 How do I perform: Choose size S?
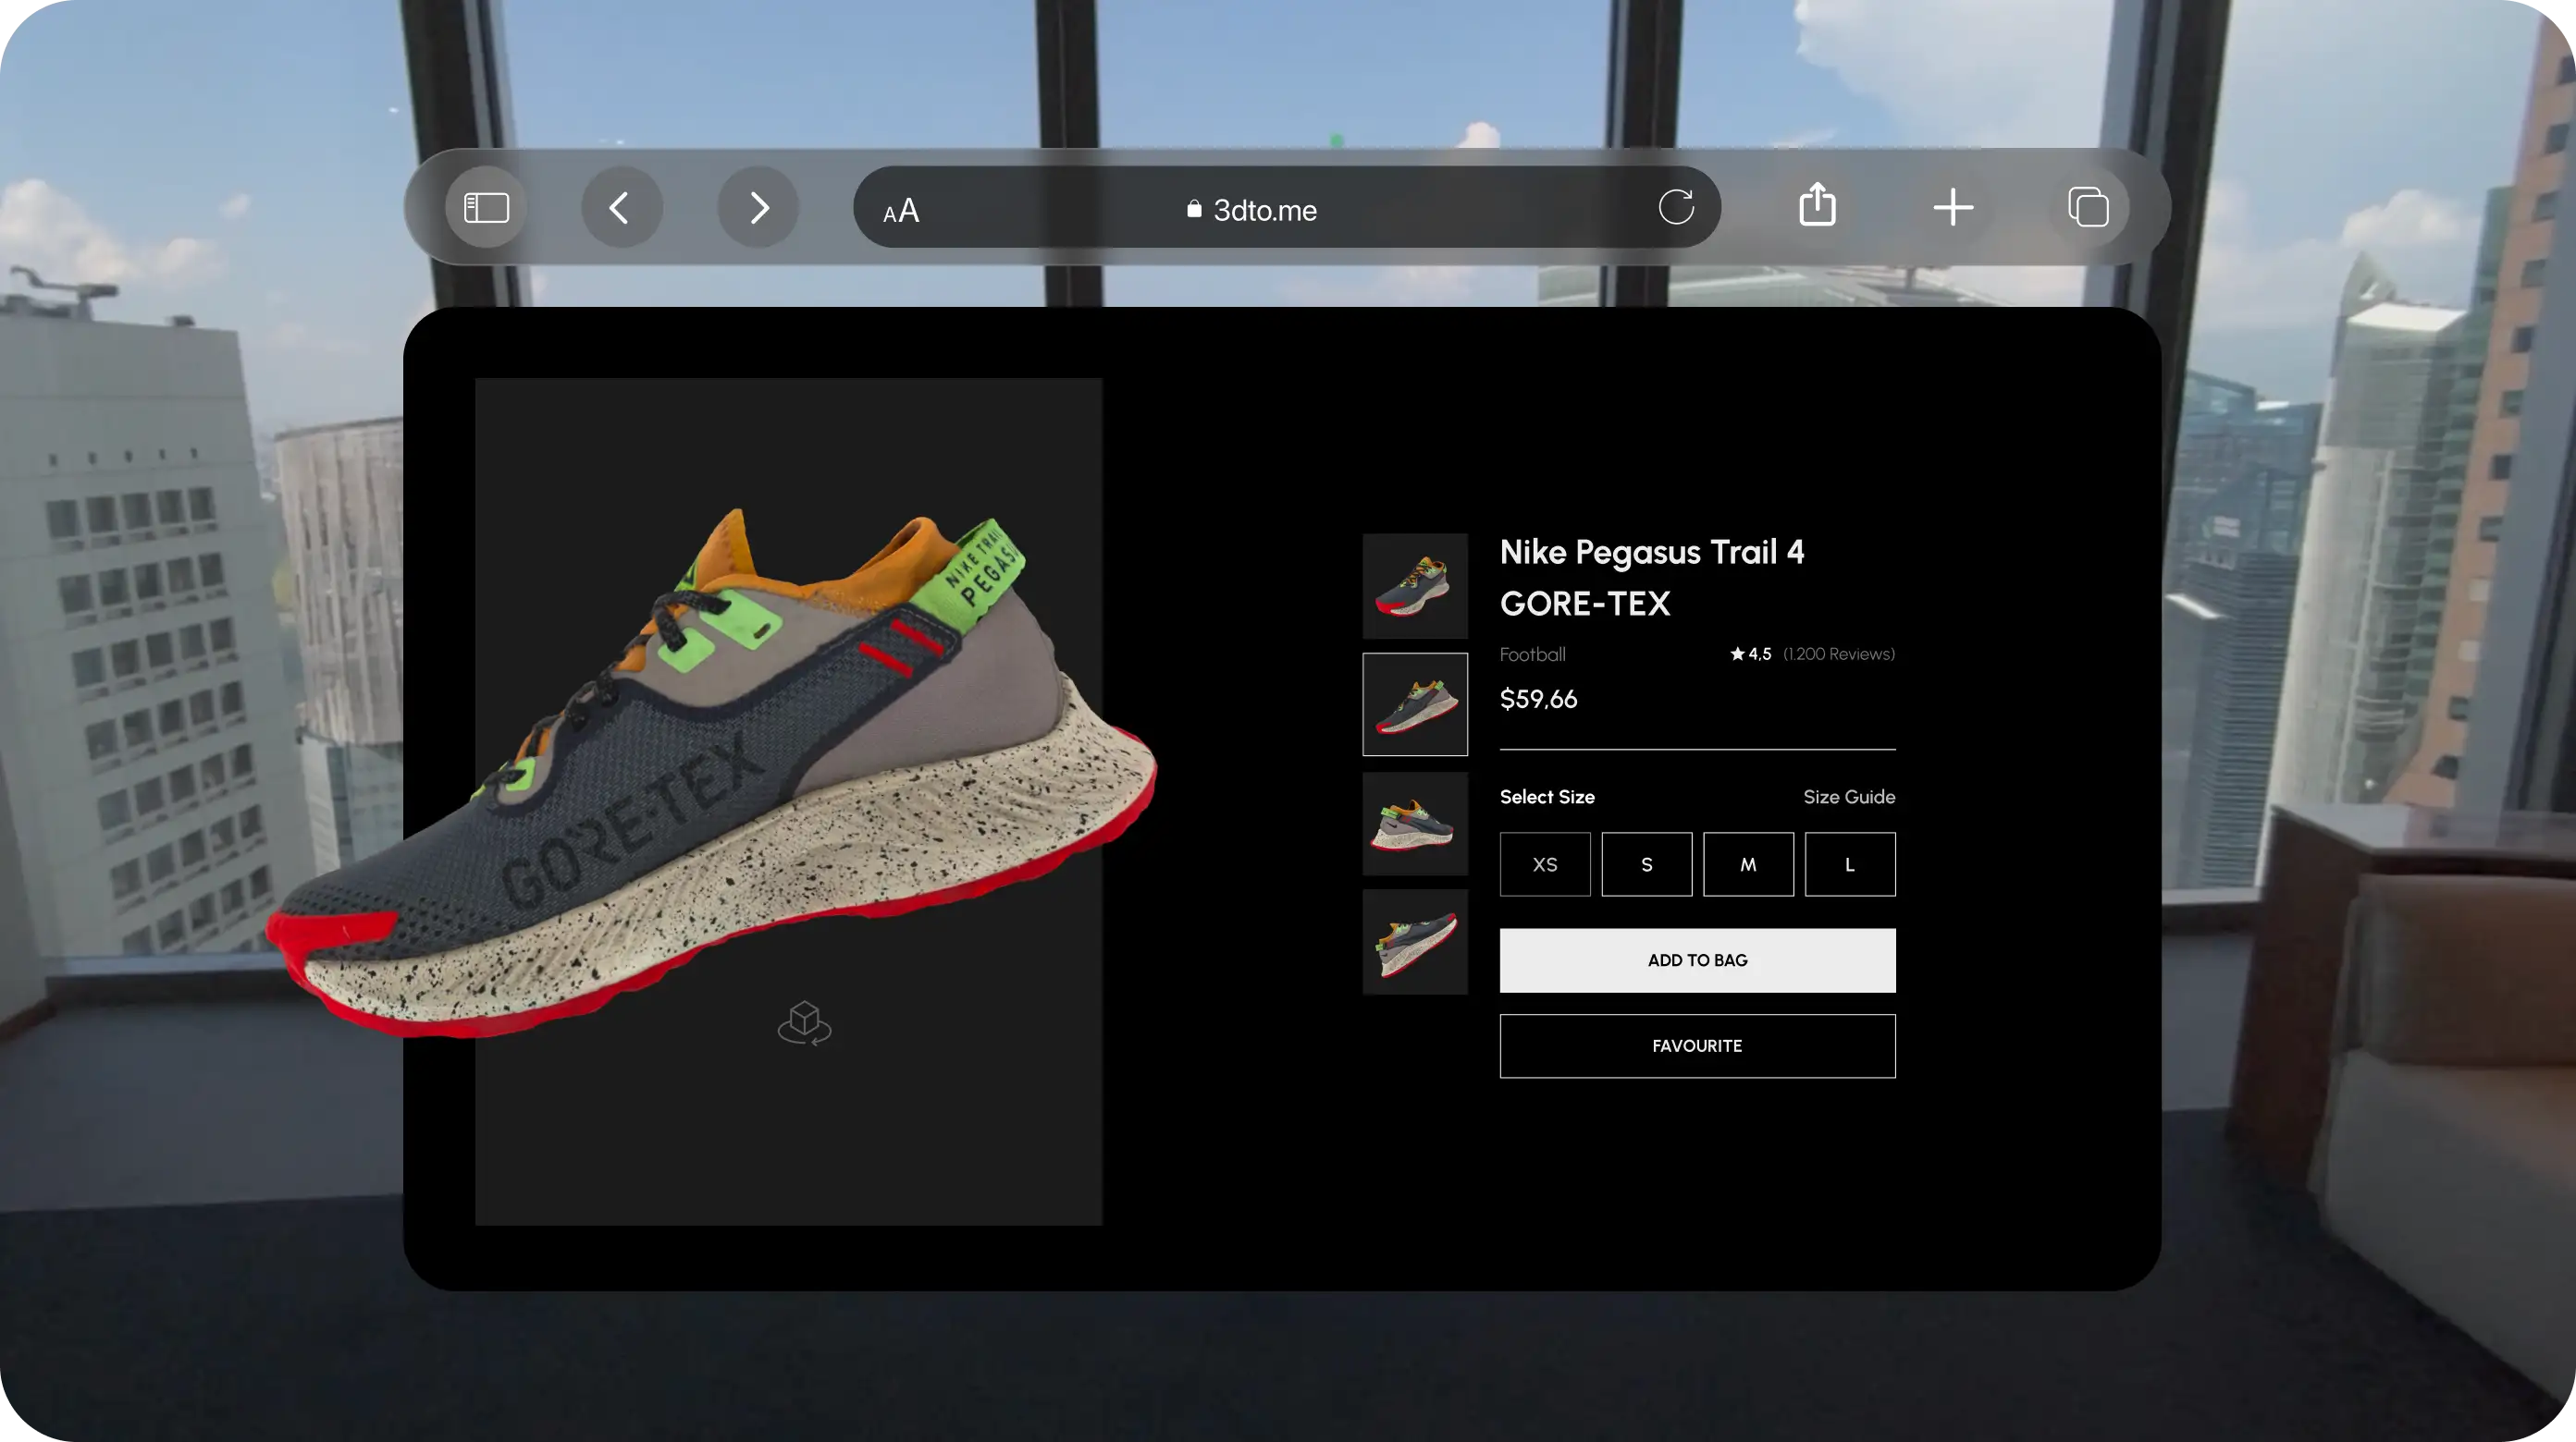[x=1647, y=864]
